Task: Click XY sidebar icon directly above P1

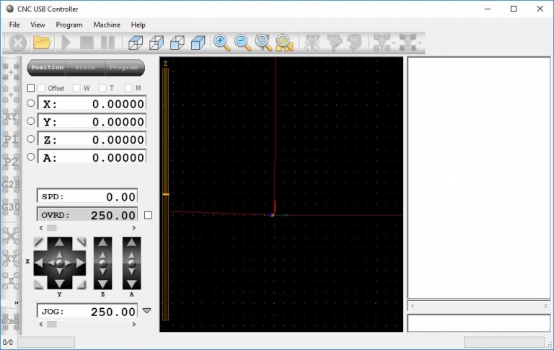Action: (x=12, y=117)
